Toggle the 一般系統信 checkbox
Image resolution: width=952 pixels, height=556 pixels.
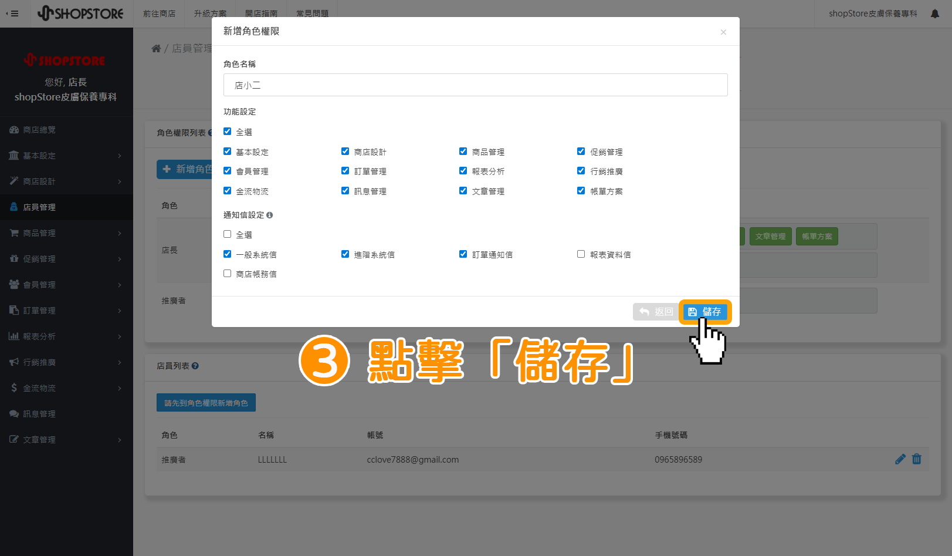coord(228,254)
